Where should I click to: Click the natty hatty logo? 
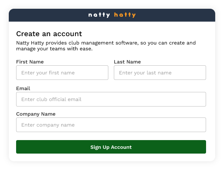pyautogui.click(x=112, y=15)
